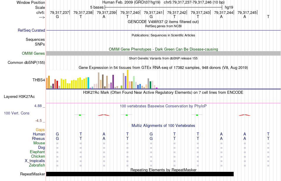The image size is (281, 181).
Task: Click the cyan bar in THBS4 expression chart
Action: (x=88, y=83)
